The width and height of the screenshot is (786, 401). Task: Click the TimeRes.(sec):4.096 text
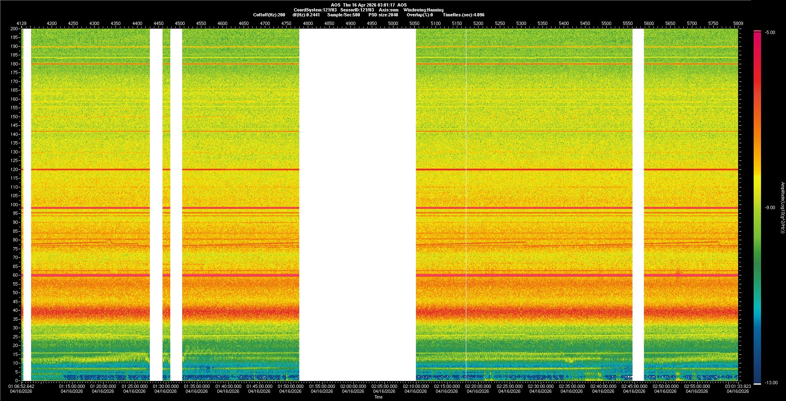click(x=463, y=15)
